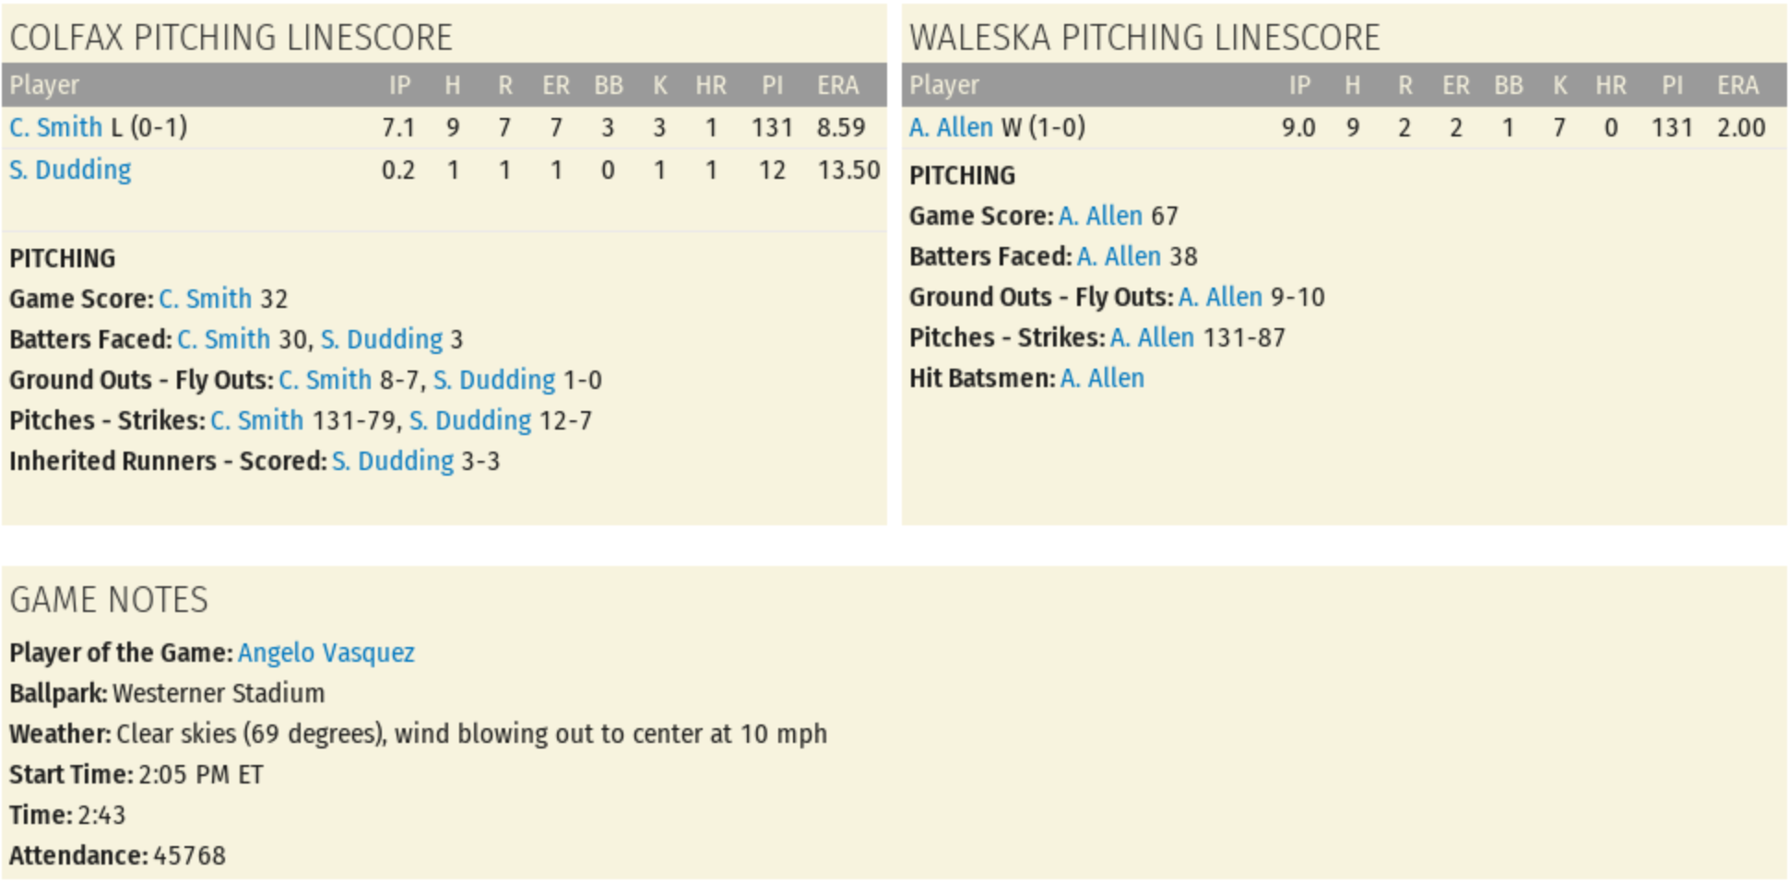Screen dimensions: 1789x883
Task: Click A. Allen link beside Game Score 67
Action: (1100, 216)
